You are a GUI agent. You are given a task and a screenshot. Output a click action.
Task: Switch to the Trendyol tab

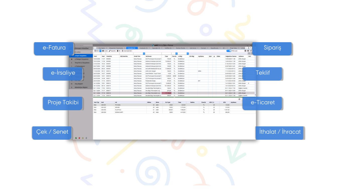(x=203, y=48)
